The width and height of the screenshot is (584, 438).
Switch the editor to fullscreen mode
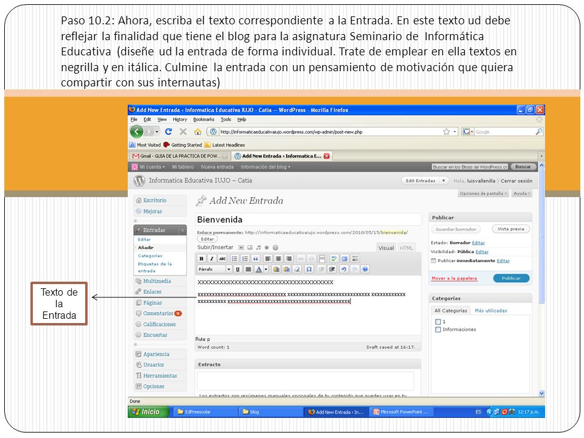point(344,259)
